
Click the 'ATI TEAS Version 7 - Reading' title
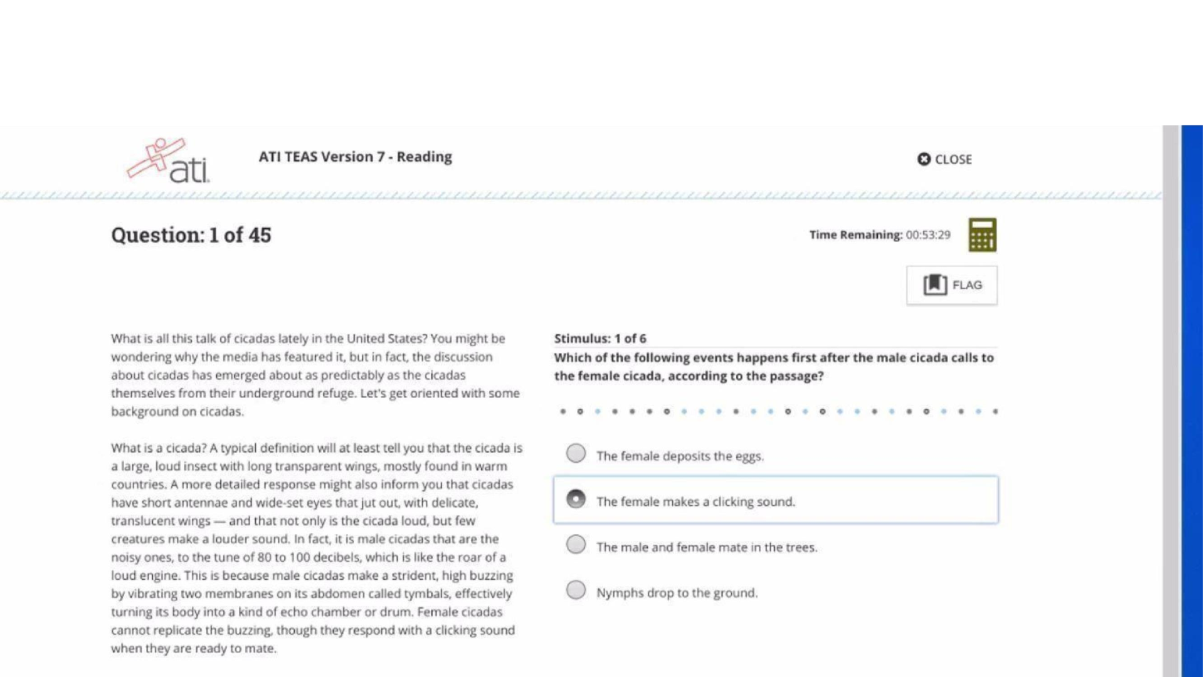[x=355, y=157]
